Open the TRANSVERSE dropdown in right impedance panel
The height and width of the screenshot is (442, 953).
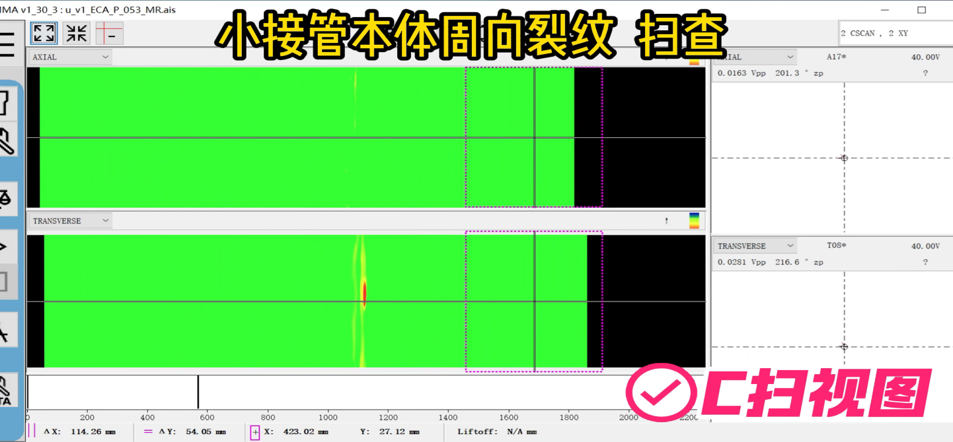[755, 246]
